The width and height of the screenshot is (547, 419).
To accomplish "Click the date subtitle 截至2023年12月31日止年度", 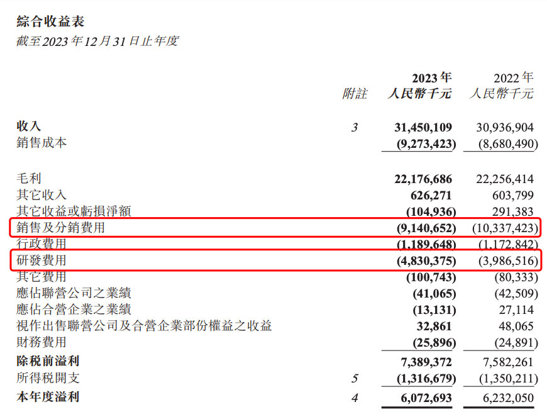I will [97, 42].
